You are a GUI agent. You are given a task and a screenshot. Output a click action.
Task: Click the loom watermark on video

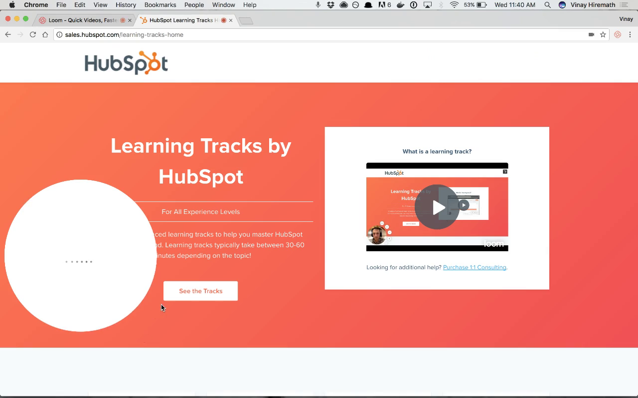(494, 244)
